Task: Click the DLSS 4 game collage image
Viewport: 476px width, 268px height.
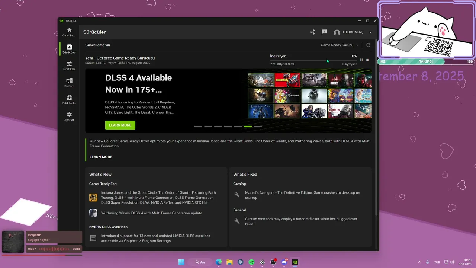Action: [309, 96]
